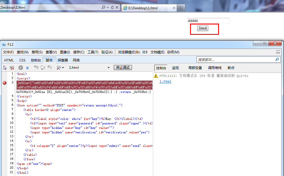Click the 1.html link in console
This screenshot has height=176, width=284.
pyautogui.click(x=165, y=81)
